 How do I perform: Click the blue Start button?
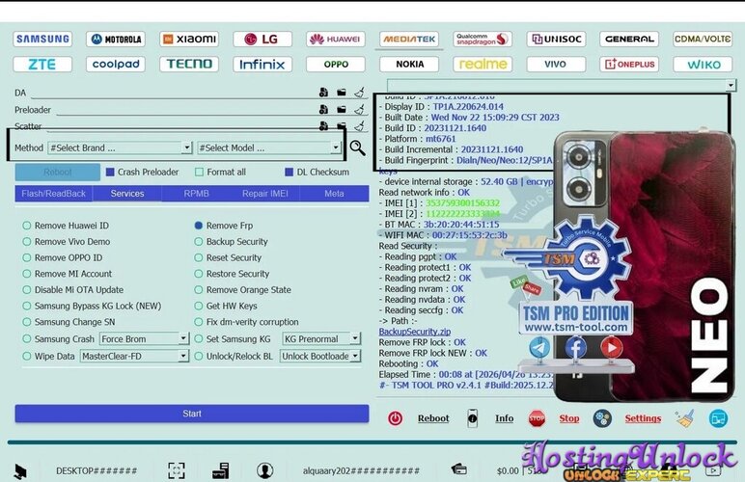pos(192,414)
